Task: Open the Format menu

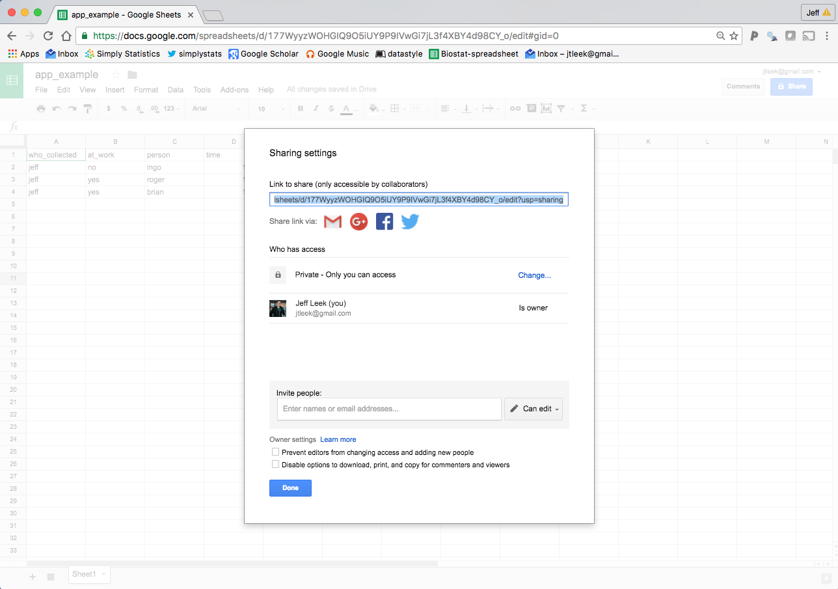Action: point(146,90)
